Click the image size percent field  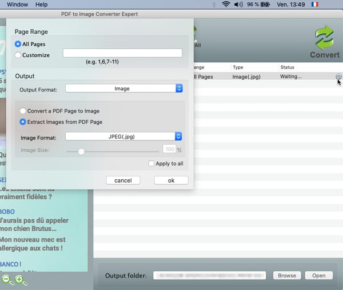[170, 149]
